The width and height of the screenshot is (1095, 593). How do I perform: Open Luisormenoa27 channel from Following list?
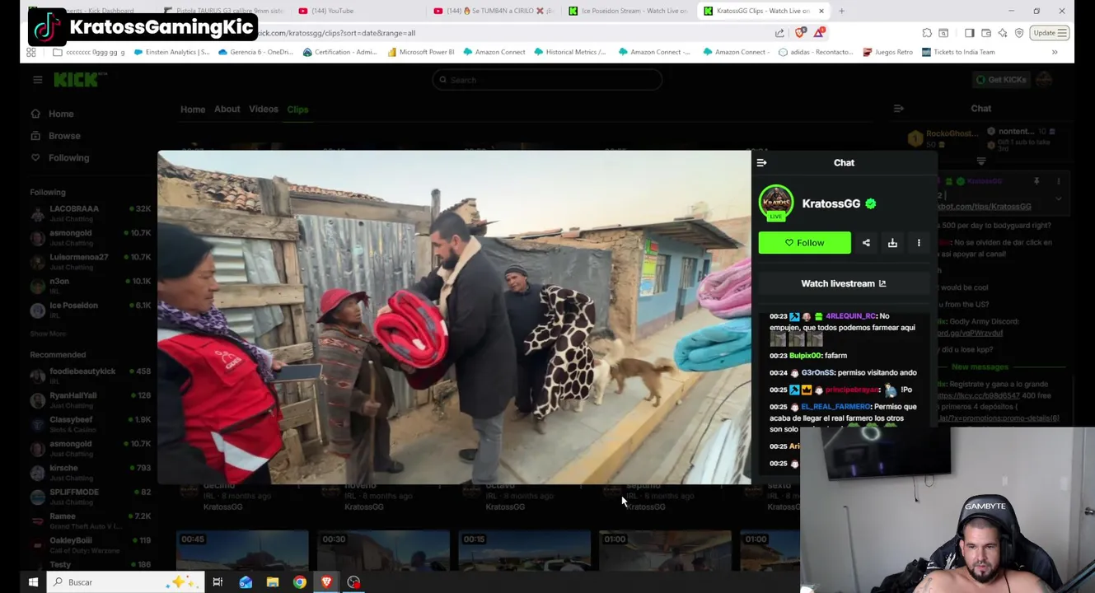[x=91, y=261]
